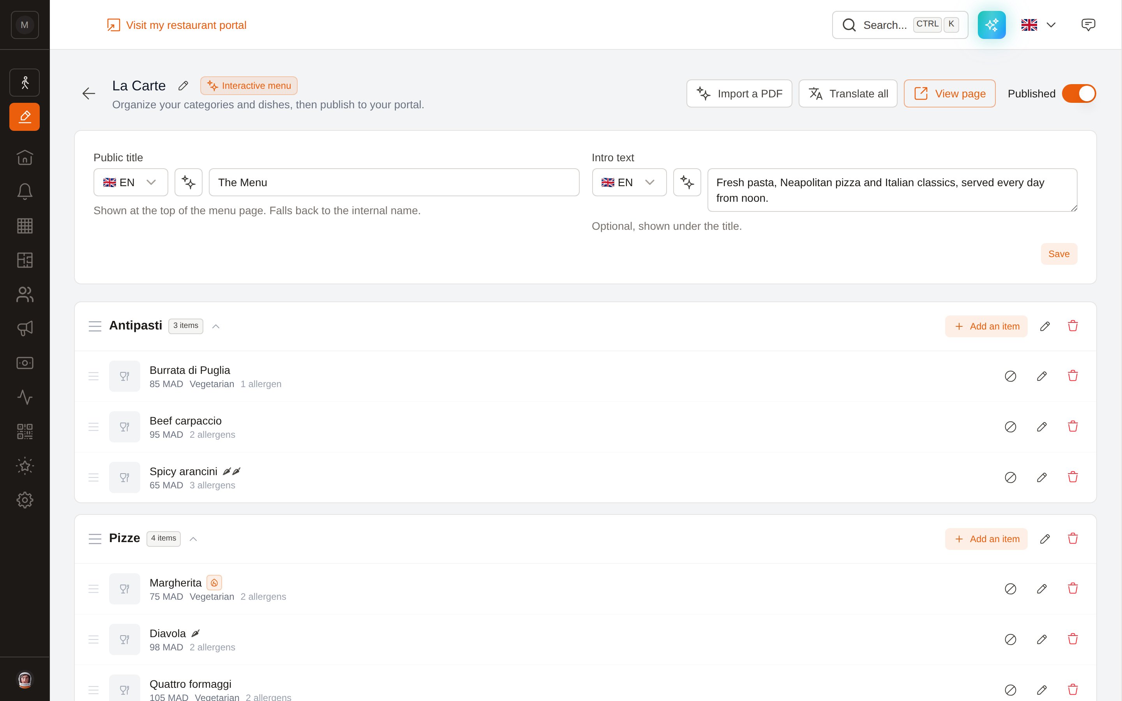
Task: Click the Intro text textarea
Action: pyautogui.click(x=892, y=190)
